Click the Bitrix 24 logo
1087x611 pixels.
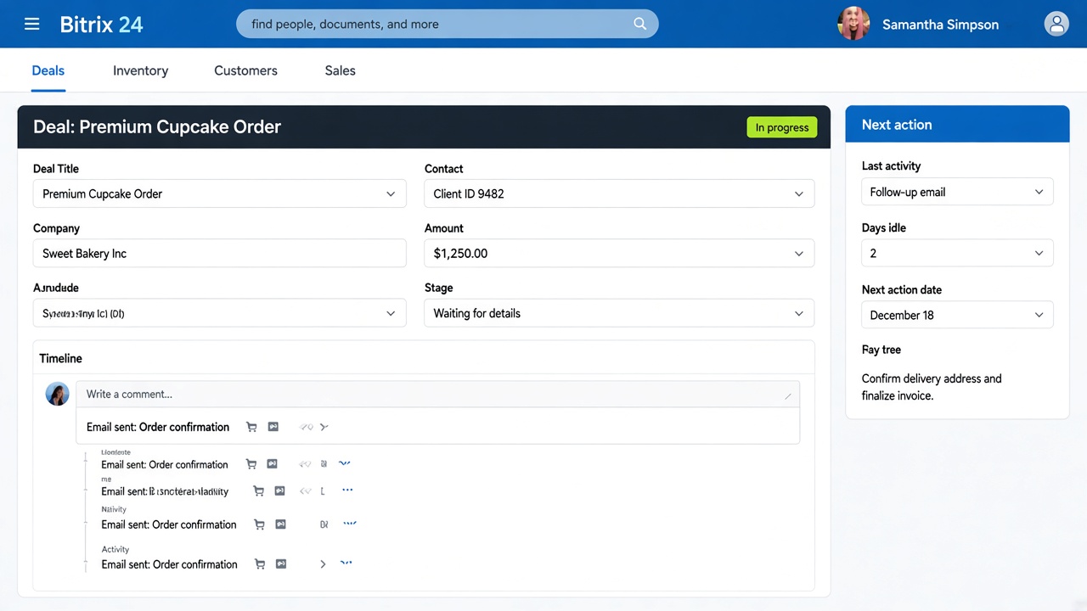[101, 24]
